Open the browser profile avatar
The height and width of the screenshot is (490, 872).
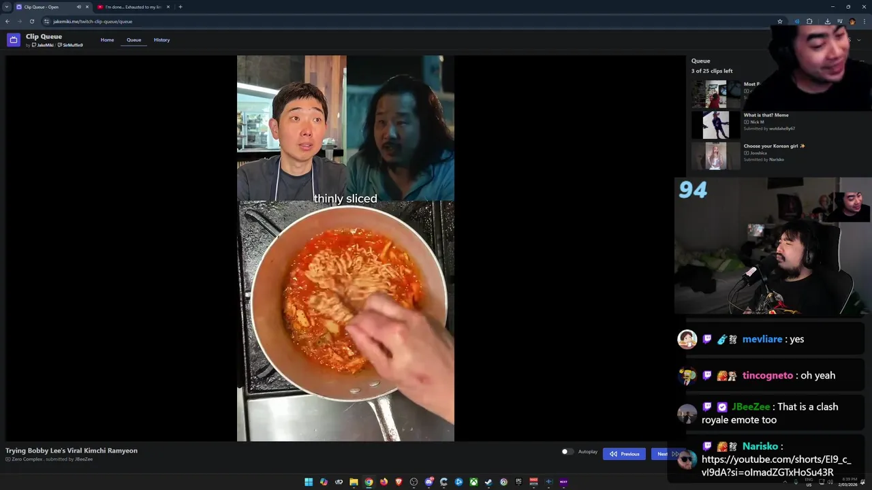852,21
